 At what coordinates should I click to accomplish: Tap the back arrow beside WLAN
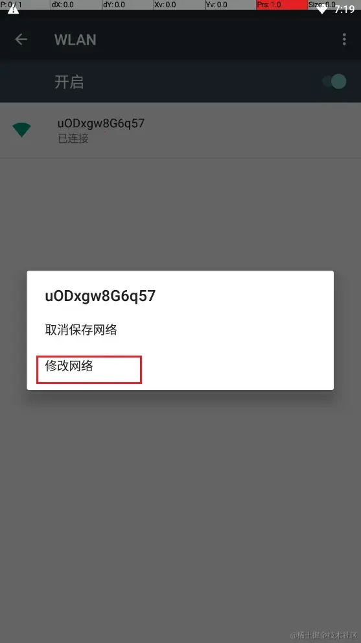[x=21, y=40]
